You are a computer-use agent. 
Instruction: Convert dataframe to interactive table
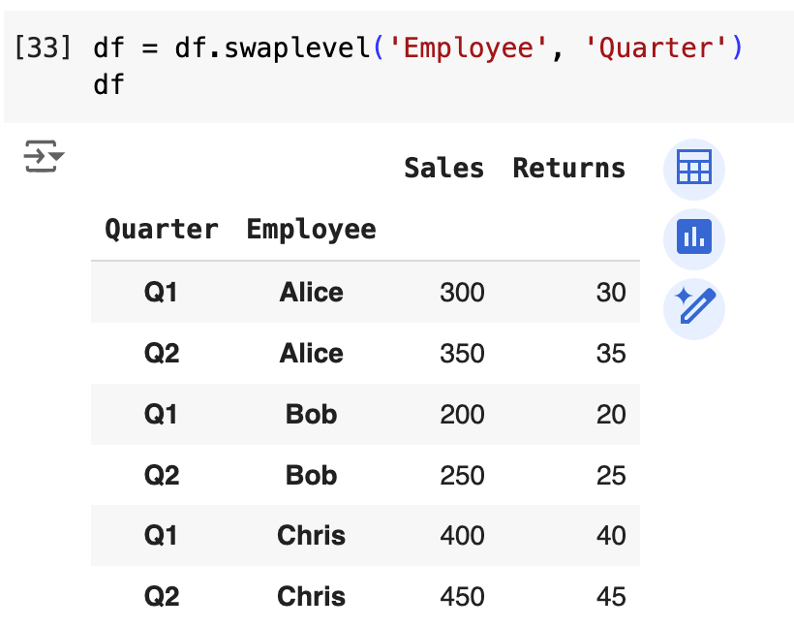pyautogui.click(x=693, y=168)
